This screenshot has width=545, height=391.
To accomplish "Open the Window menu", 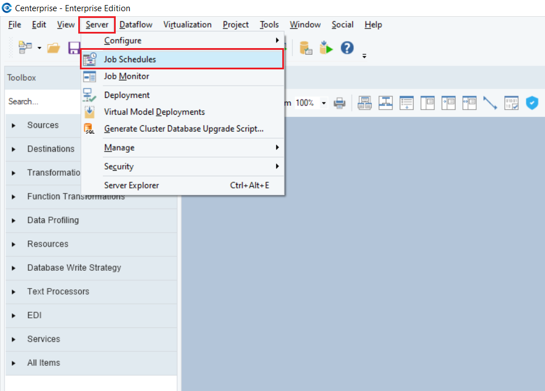I will click(305, 25).
